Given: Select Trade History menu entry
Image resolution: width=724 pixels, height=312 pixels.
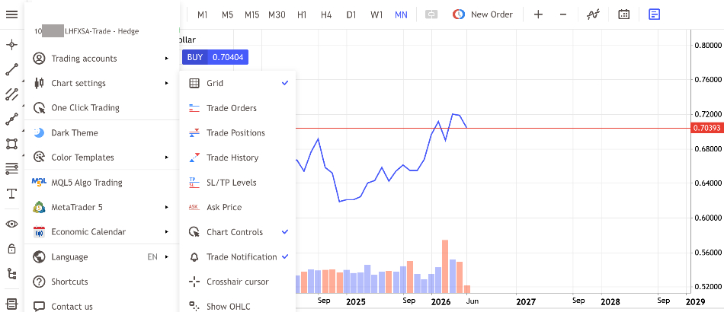Looking at the screenshot, I should pos(238,158).
